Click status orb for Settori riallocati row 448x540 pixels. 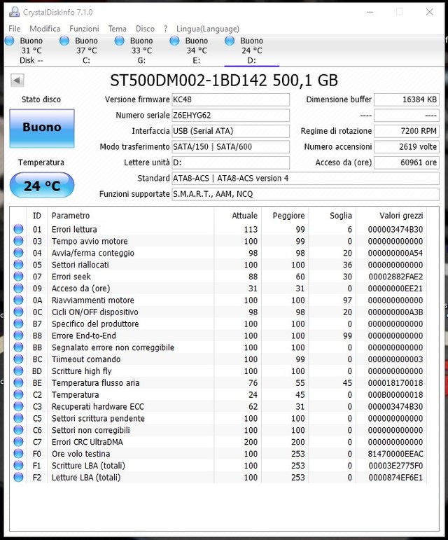(x=18, y=265)
